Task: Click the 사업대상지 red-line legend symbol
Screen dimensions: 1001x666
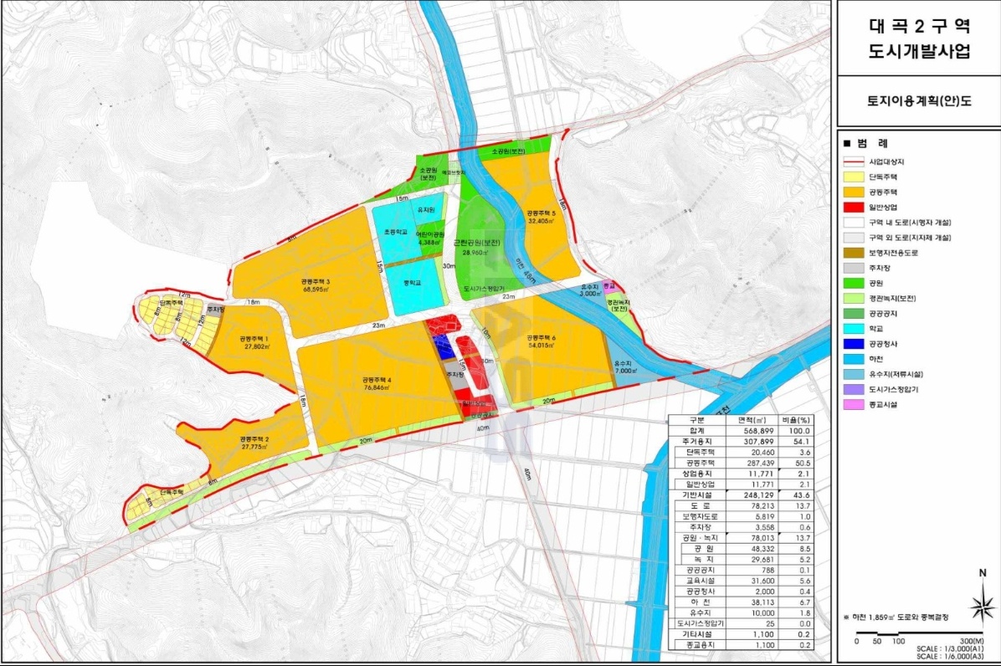Action: [854, 161]
